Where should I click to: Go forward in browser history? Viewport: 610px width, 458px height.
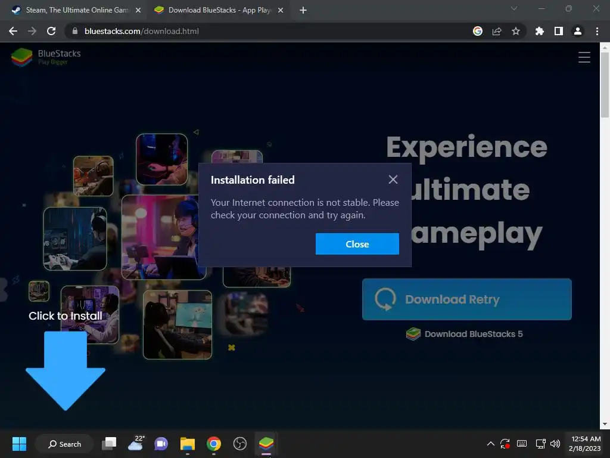pos(32,31)
